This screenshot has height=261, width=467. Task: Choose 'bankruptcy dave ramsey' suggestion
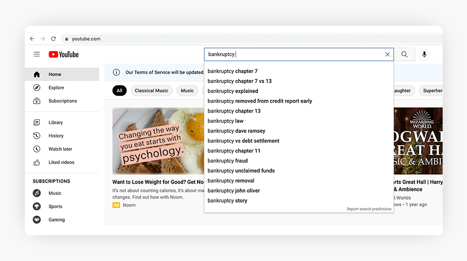(x=236, y=131)
